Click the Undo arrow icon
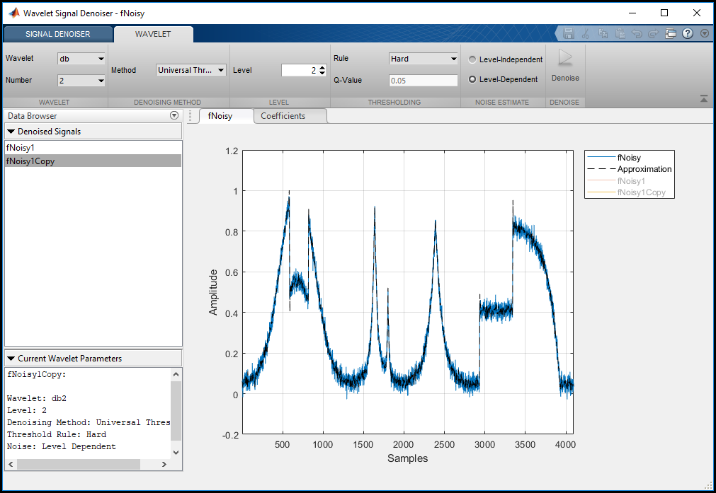Screen dimensions: 716x493 637,33
